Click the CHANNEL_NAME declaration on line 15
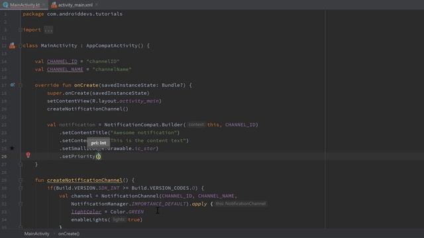Screen dimensions: 424x238 pyautogui.click(x=65, y=69)
